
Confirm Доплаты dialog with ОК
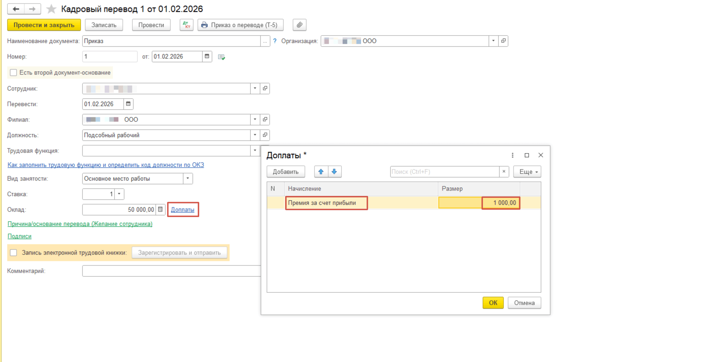coord(493,303)
